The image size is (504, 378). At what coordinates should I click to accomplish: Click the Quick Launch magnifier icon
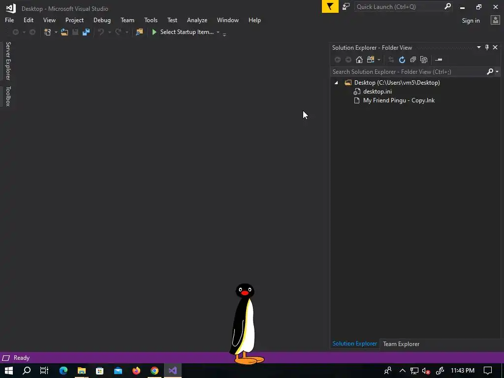pos(447,6)
